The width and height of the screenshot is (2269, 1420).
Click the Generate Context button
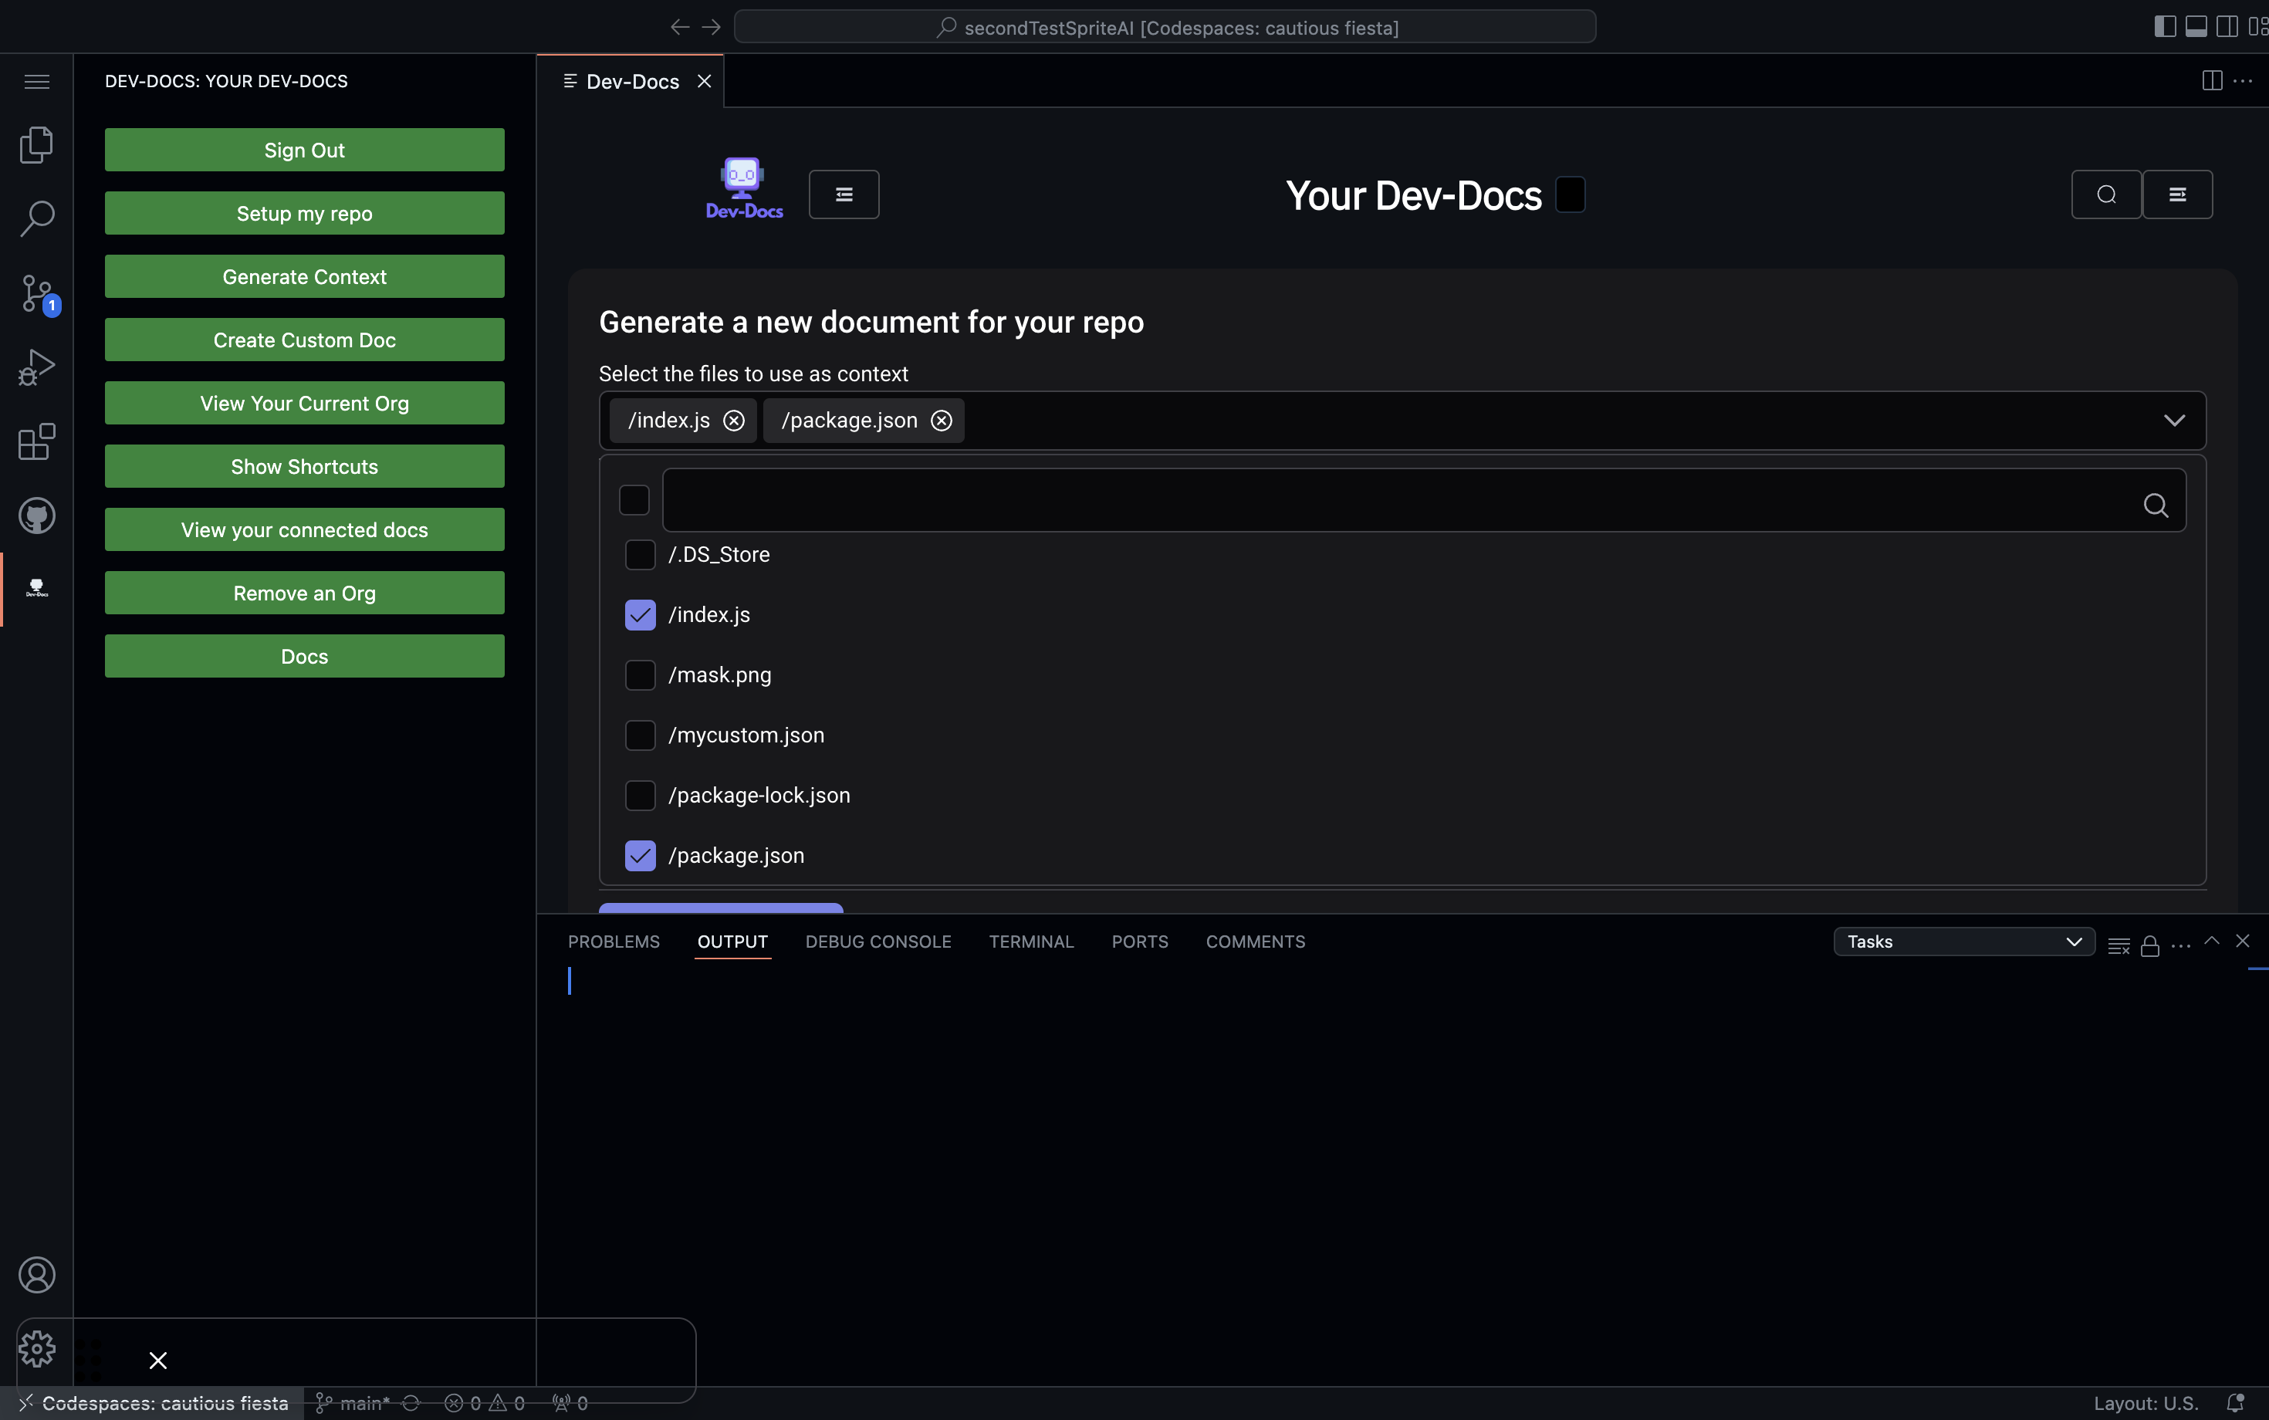(304, 276)
